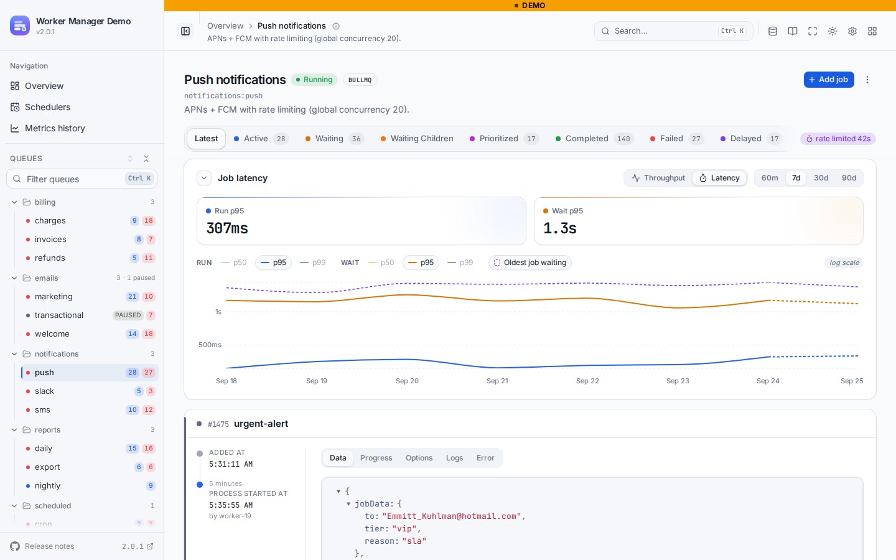Click the info icon beside Push notifications breadcrumb
This screenshot has height=560, width=896.
click(x=336, y=26)
